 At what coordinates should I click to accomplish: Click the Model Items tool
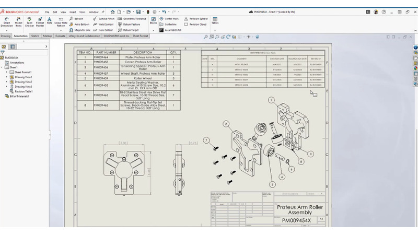pos(18,21)
